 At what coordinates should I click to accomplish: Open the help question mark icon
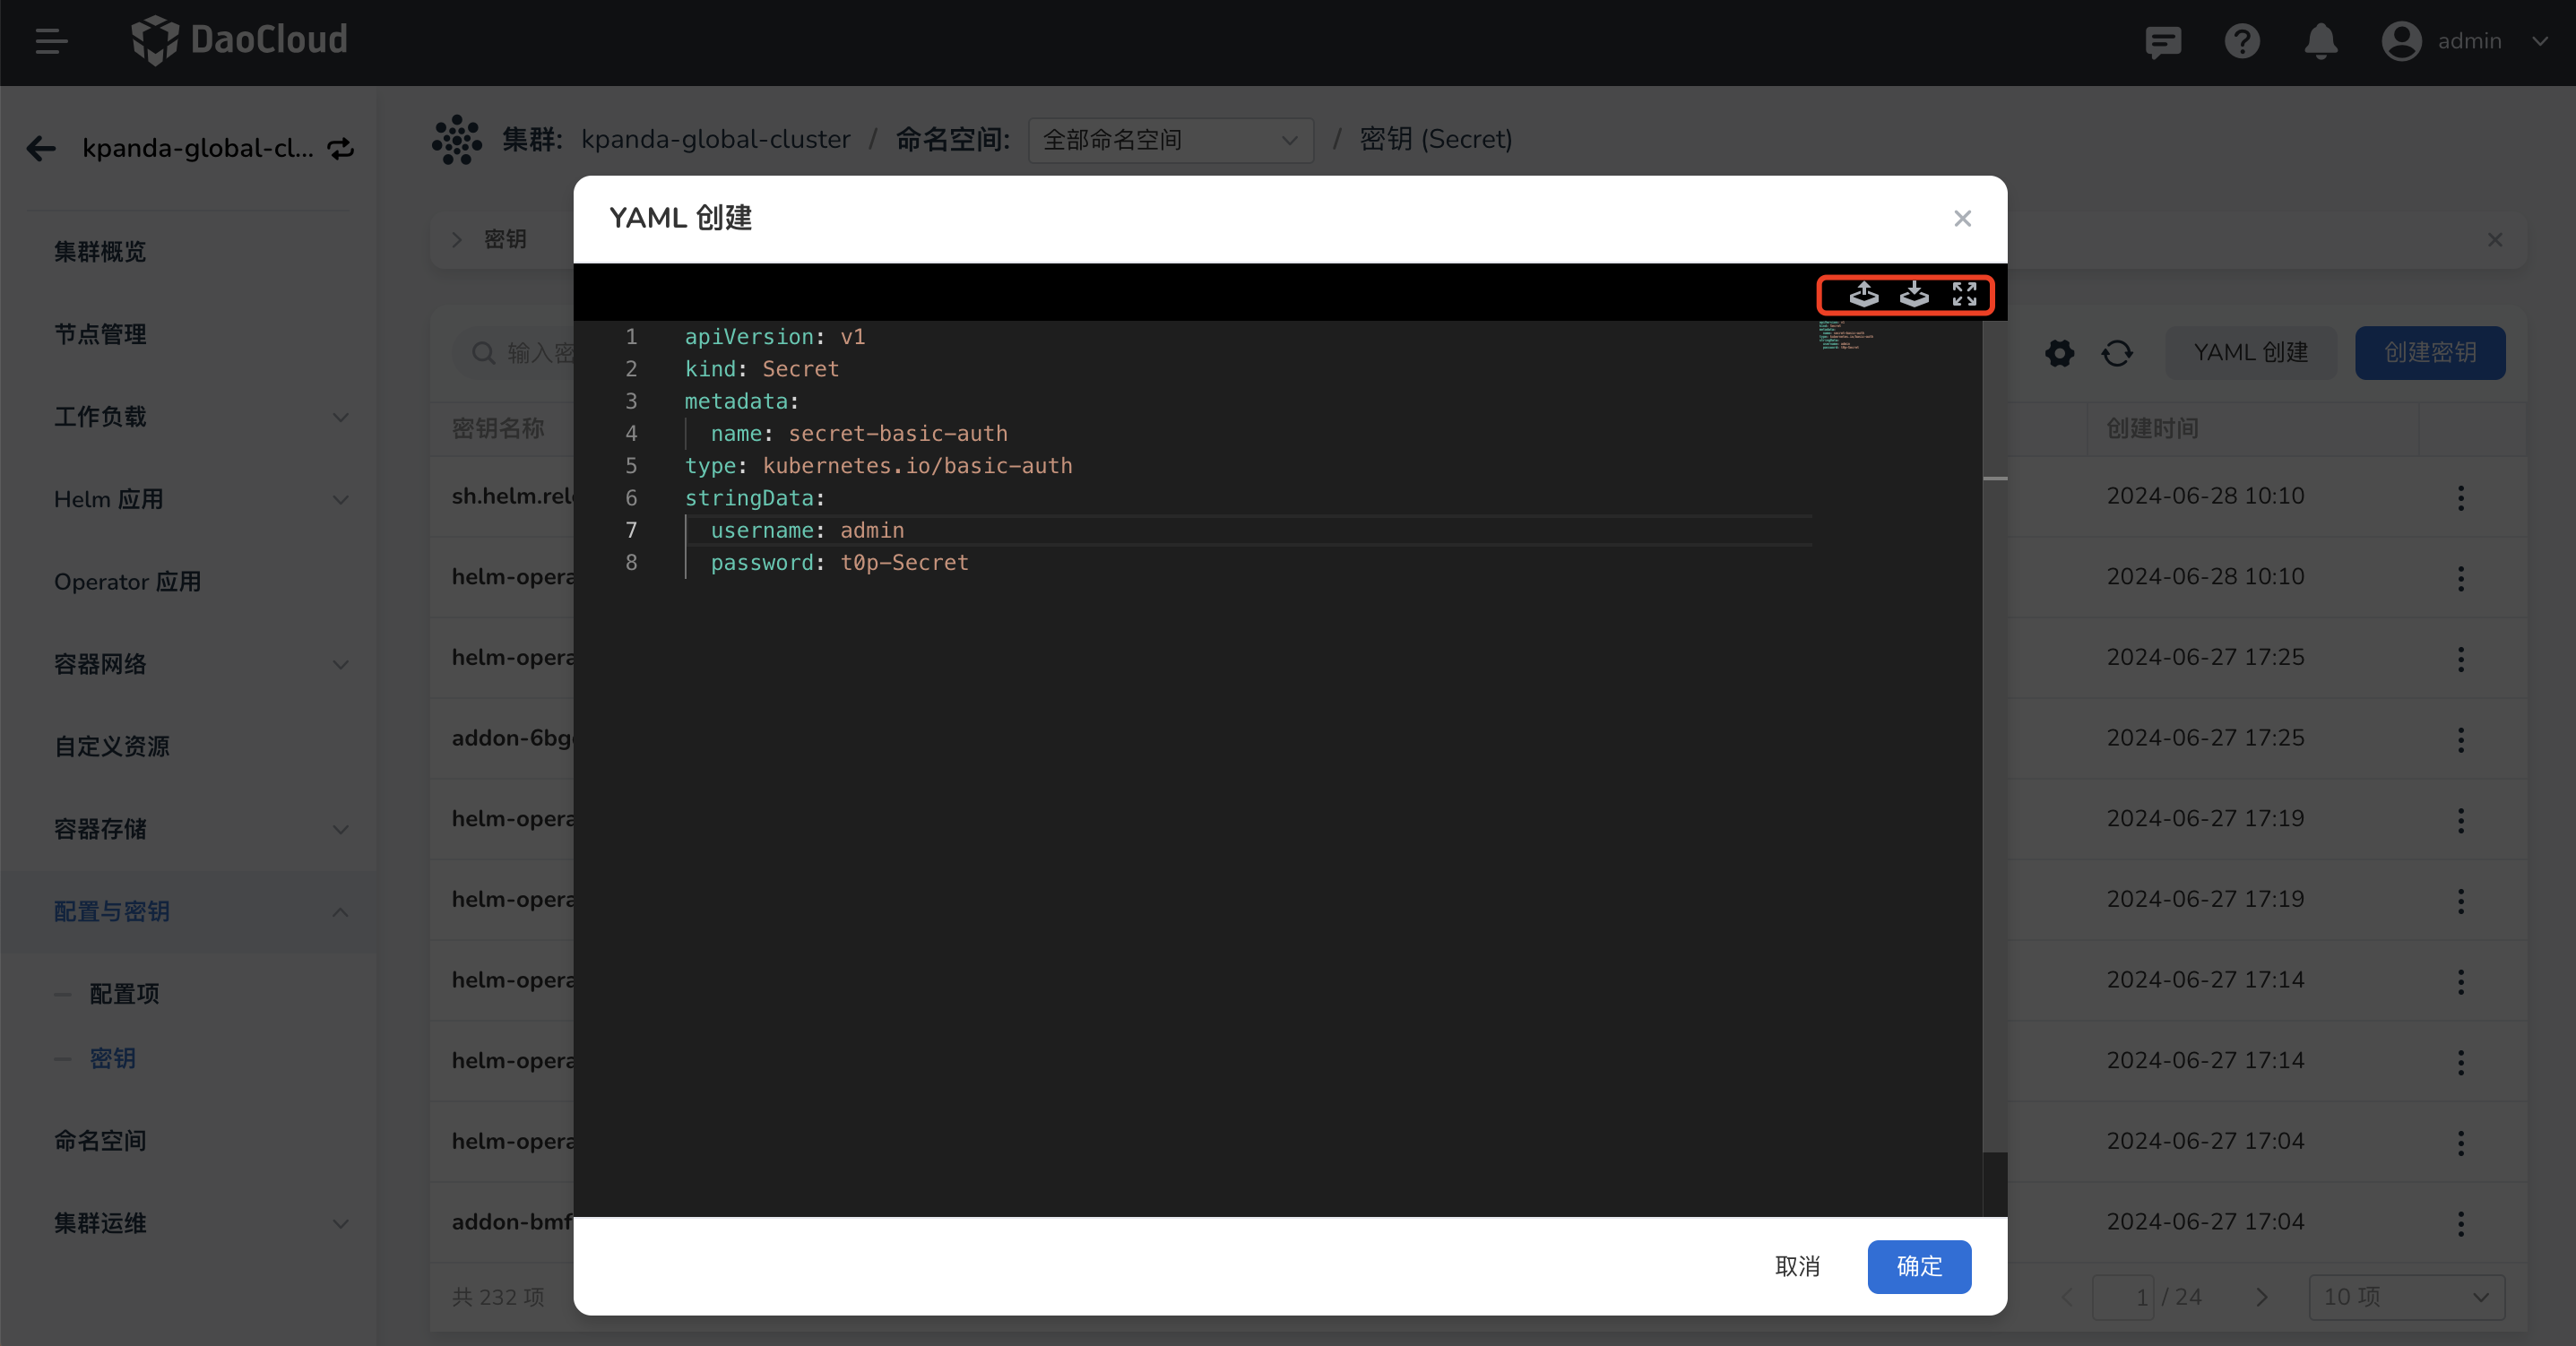(x=2242, y=41)
